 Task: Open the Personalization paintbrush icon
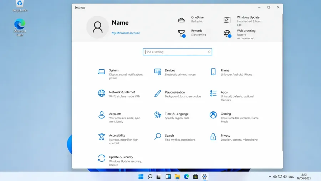[x=157, y=94]
